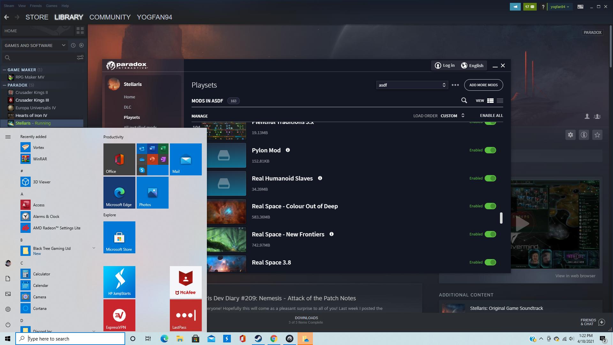Open Steam inbox with 17 messages

[530, 7]
